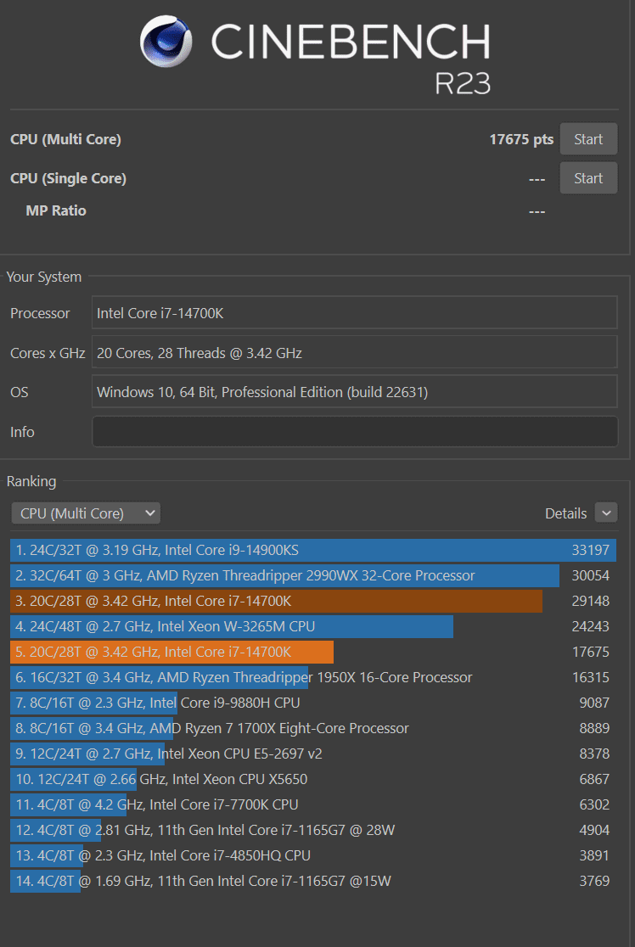
Task: Select the Intel Core i9-14900KS ranking row
Action: [313, 550]
